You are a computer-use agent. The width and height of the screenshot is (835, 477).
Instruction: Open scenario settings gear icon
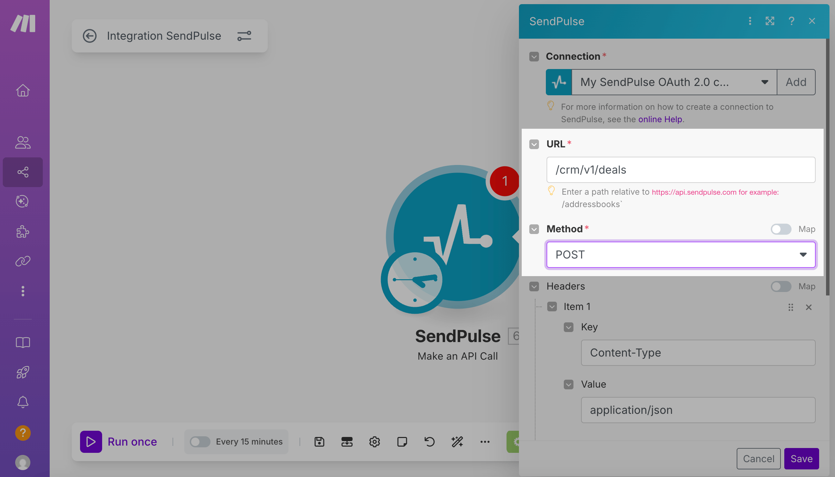[x=374, y=442]
